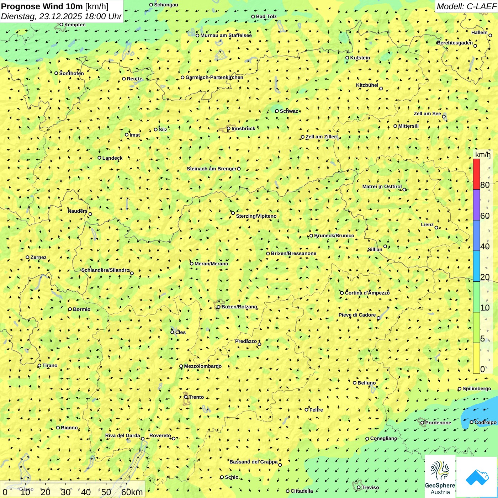
Task: Select the Landeck city label
Action: 112,158
